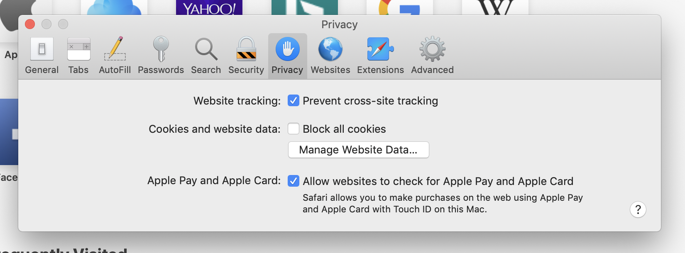Open Extensions puzzle piece pane
The image size is (685, 253).
point(380,55)
